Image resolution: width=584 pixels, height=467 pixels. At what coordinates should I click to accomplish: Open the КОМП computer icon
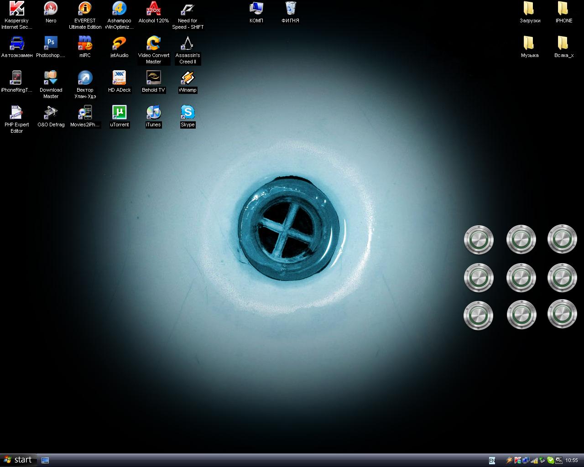click(256, 9)
